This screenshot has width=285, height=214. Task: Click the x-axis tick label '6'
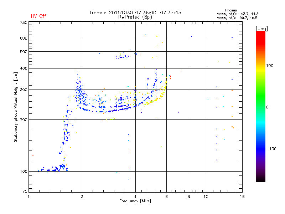[166, 197]
